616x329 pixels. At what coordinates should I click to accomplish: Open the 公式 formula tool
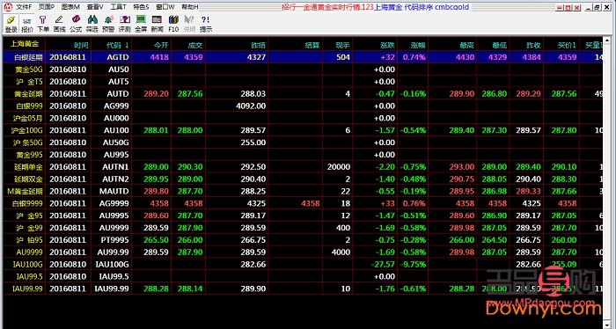pyautogui.click(x=76, y=24)
